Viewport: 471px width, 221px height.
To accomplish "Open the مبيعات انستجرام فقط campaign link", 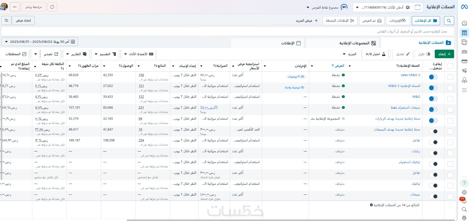I will tap(405, 108).
